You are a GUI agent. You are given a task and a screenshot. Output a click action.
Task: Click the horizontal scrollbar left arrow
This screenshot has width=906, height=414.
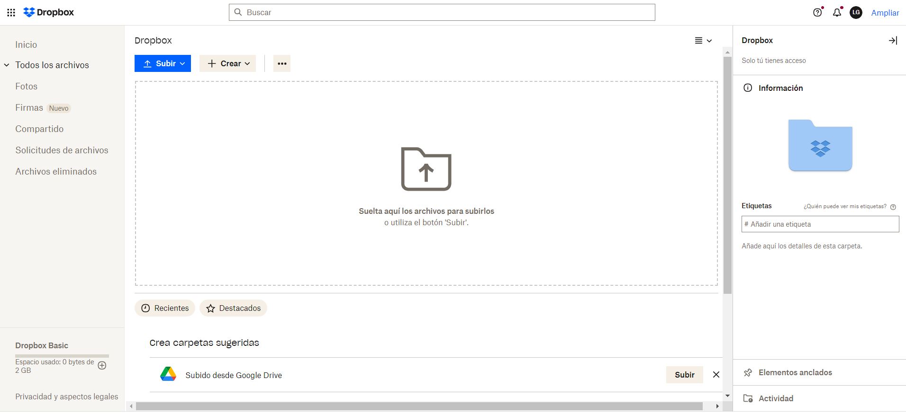tap(131, 406)
